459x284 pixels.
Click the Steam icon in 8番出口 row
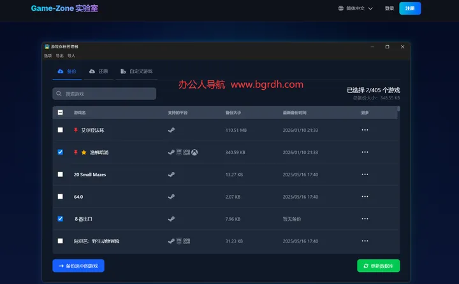click(x=171, y=219)
